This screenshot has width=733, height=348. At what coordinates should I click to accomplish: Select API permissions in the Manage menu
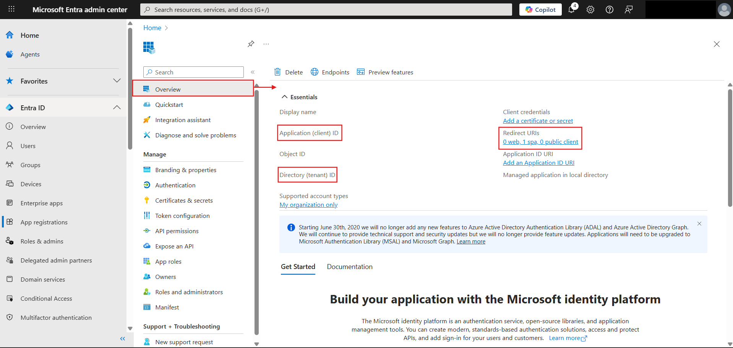pyautogui.click(x=177, y=231)
